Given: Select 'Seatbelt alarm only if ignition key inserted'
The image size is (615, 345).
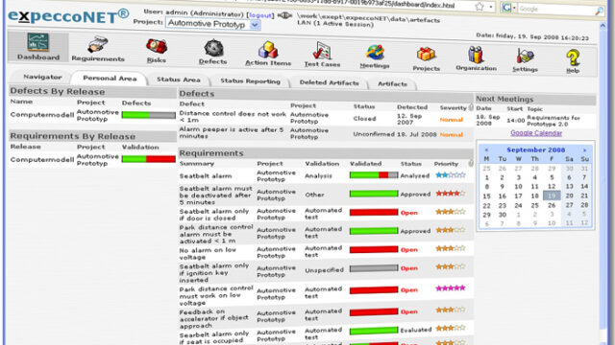Looking at the screenshot, I should click(214, 272).
